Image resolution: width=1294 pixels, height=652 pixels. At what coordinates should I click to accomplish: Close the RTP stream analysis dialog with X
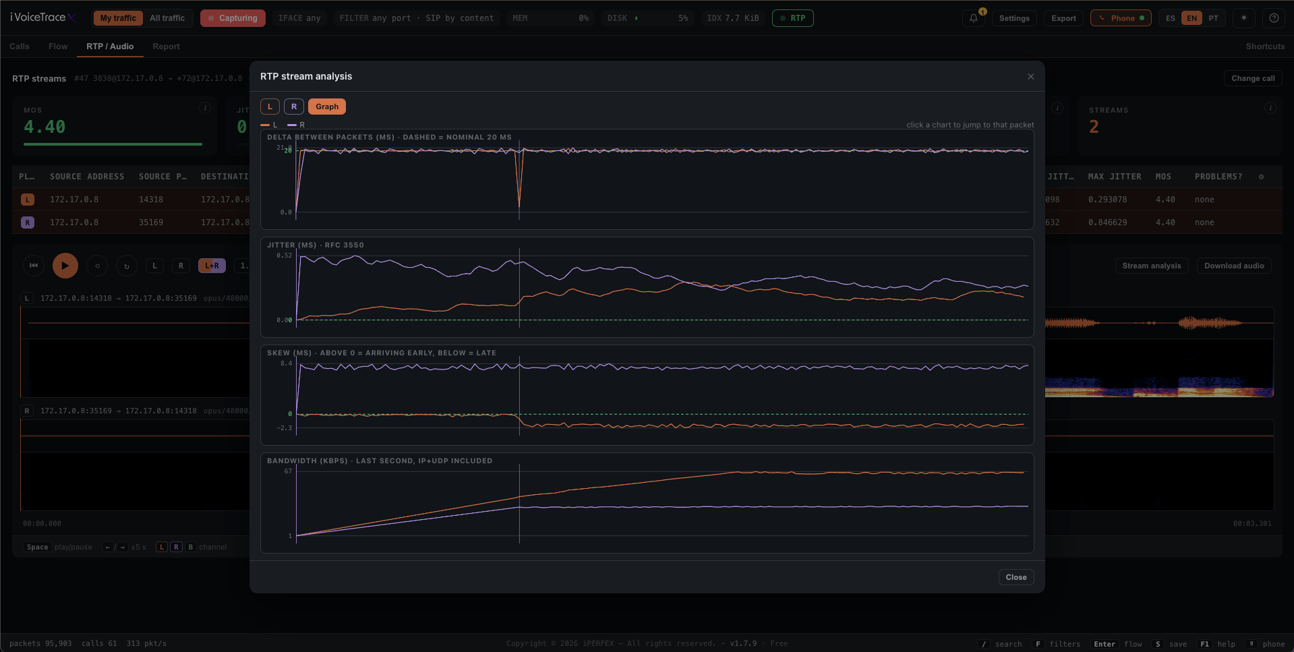[1031, 76]
